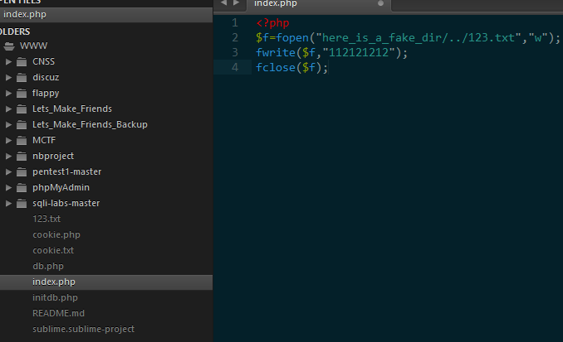Click the MCTF folder icon

click(x=22, y=140)
